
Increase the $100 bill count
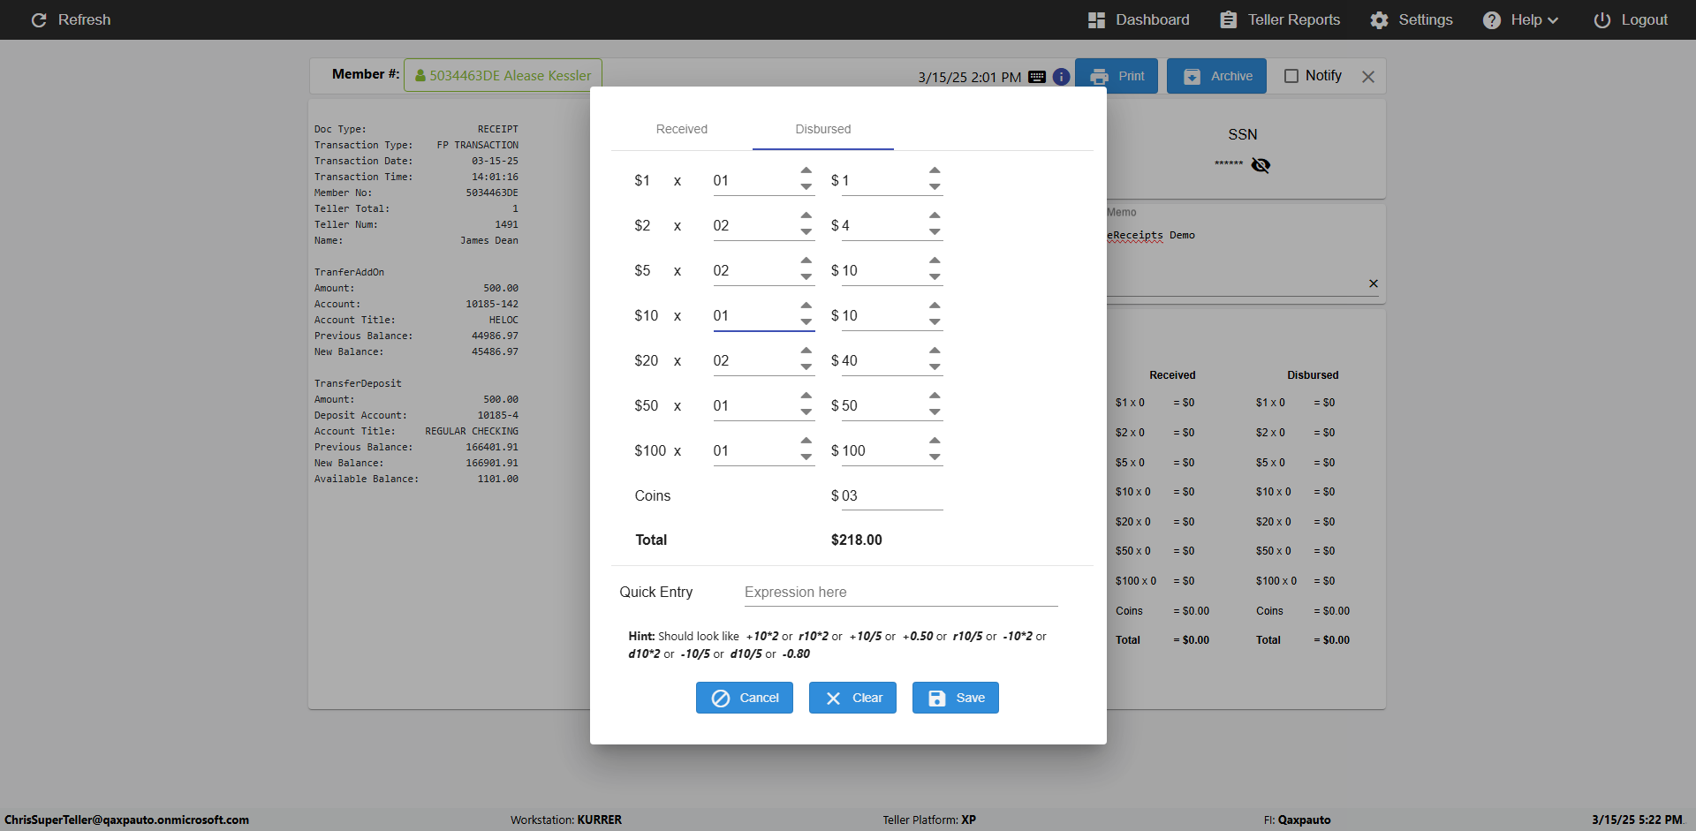coord(806,442)
